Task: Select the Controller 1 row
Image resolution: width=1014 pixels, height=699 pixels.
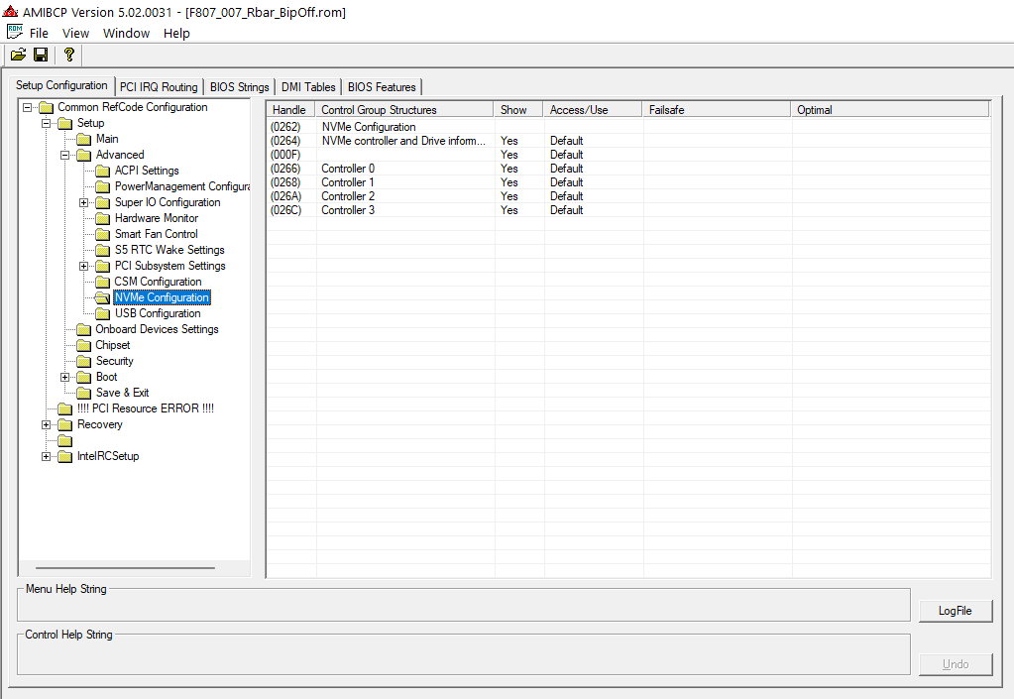Action: pyautogui.click(x=628, y=182)
